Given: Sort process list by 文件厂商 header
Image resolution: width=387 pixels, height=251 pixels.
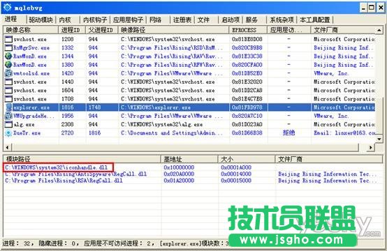Looking at the screenshot, I should (343, 30).
